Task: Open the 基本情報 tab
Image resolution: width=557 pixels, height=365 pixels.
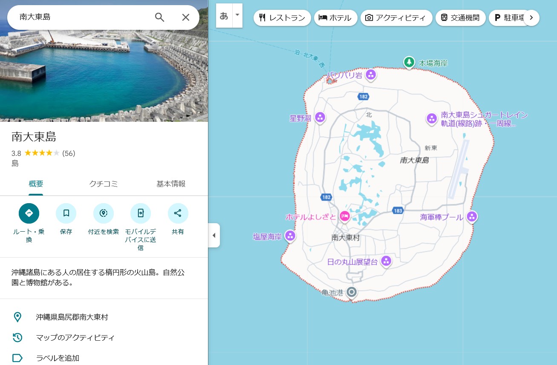Action: tap(171, 184)
